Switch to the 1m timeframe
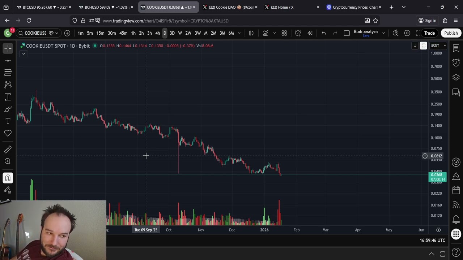 81,33
